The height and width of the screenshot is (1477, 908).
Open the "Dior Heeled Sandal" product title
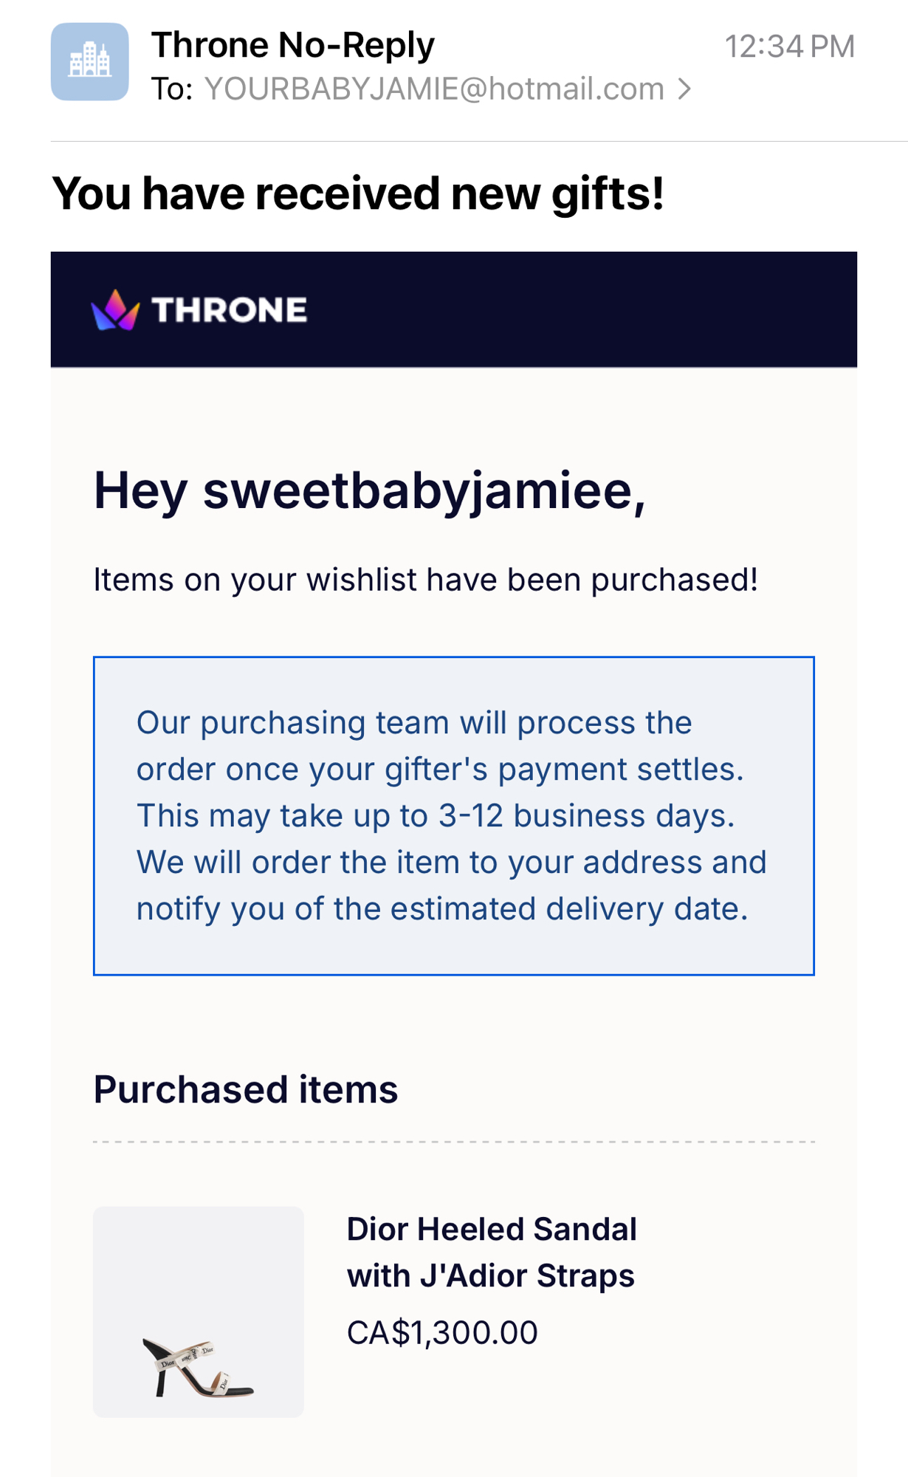(x=492, y=1230)
